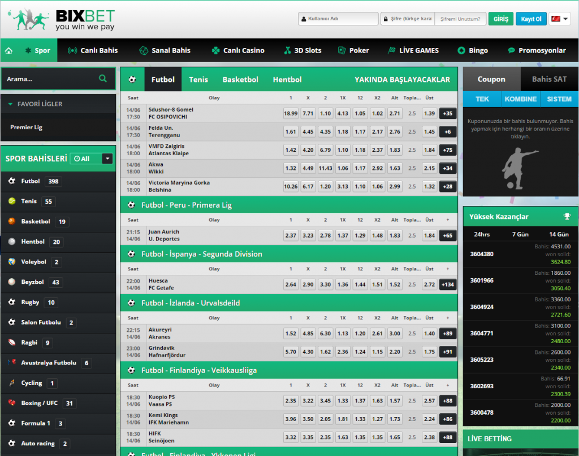Image resolution: width=579 pixels, height=456 pixels.
Task: Focus the Şifre password field
Action: pyautogui.click(x=408, y=19)
